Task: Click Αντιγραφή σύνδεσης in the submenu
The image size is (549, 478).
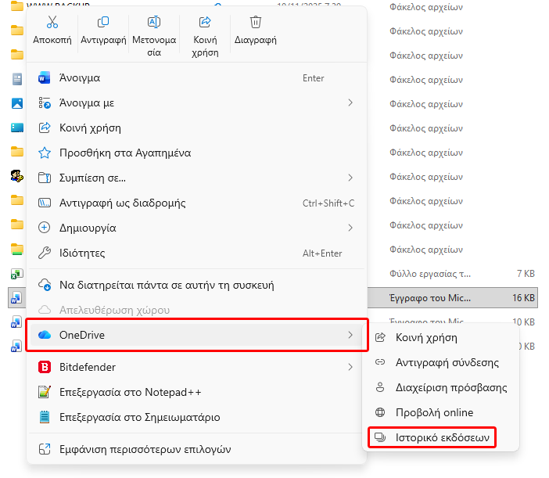Action: click(x=447, y=362)
